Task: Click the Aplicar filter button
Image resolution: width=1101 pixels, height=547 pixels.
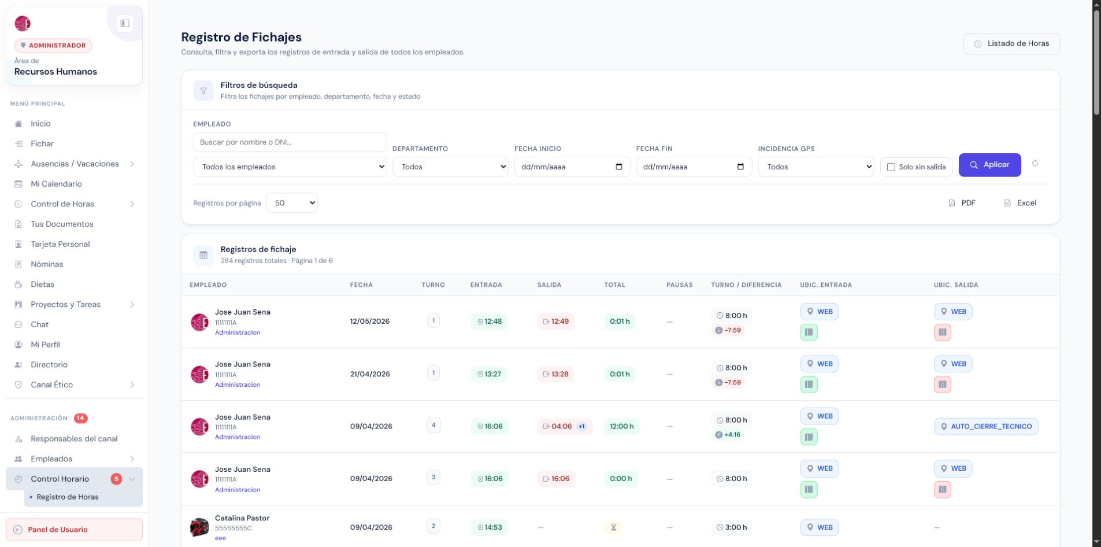Action: click(990, 165)
